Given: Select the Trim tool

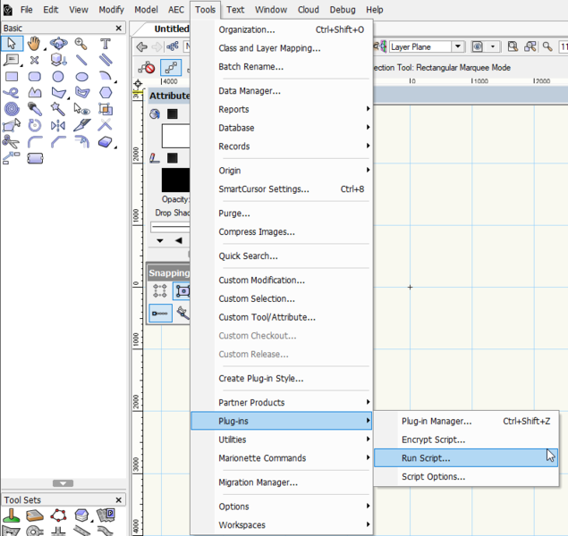Looking at the screenshot, I should [x=105, y=125].
